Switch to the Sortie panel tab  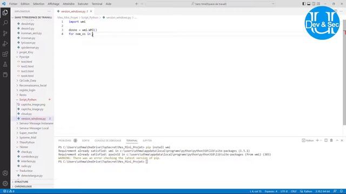tap(85, 141)
